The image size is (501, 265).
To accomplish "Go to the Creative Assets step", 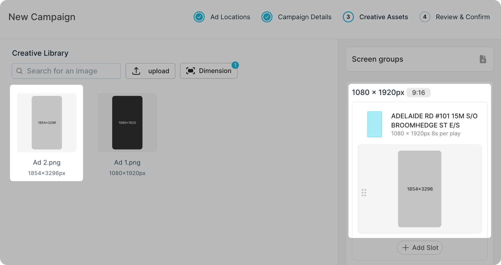I will pyautogui.click(x=383, y=17).
